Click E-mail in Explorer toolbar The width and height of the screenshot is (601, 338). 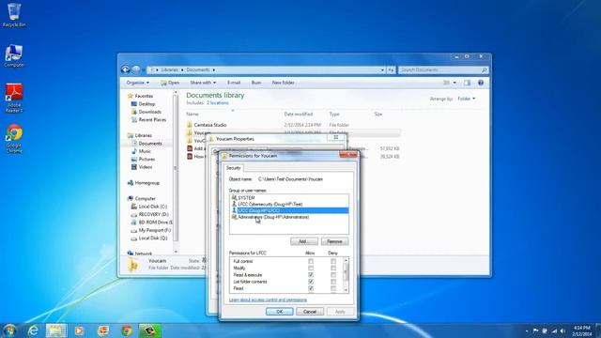pyautogui.click(x=234, y=83)
